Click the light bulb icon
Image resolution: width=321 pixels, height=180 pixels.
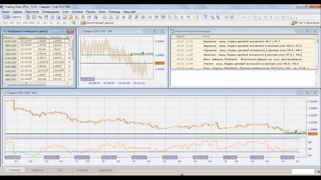(197, 17)
